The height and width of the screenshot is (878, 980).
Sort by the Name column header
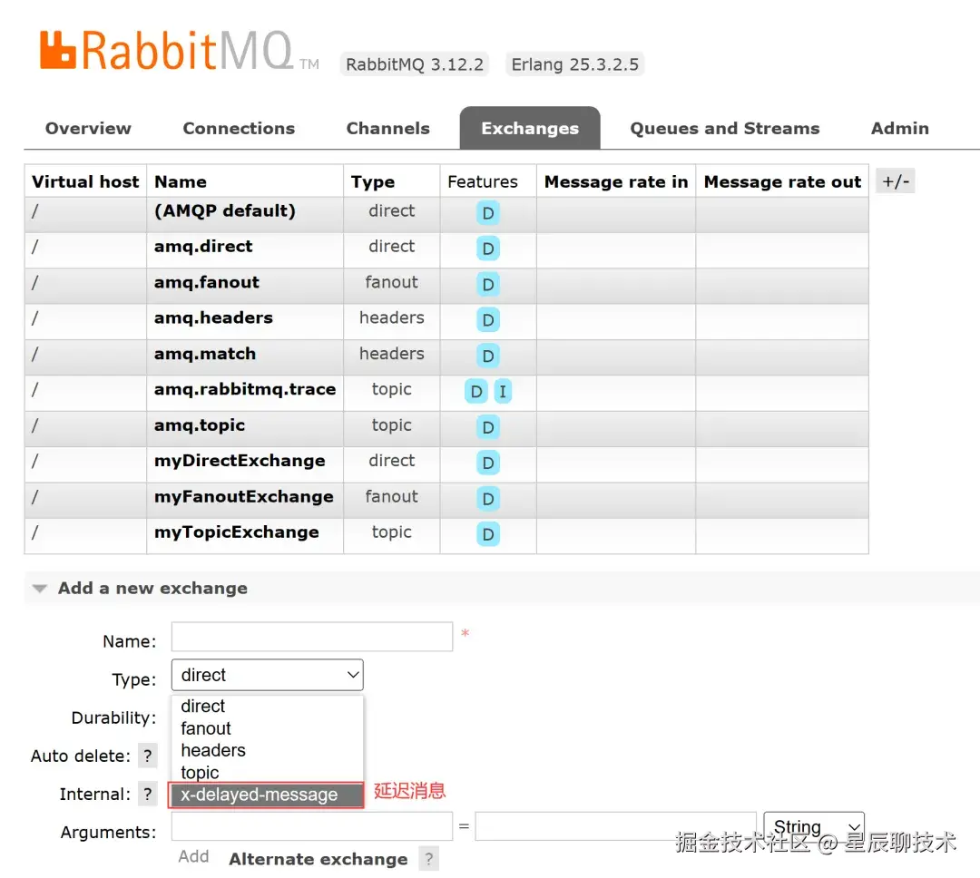click(x=181, y=181)
